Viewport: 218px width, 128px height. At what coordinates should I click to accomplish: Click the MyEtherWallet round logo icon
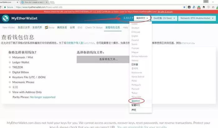pos(6,18)
